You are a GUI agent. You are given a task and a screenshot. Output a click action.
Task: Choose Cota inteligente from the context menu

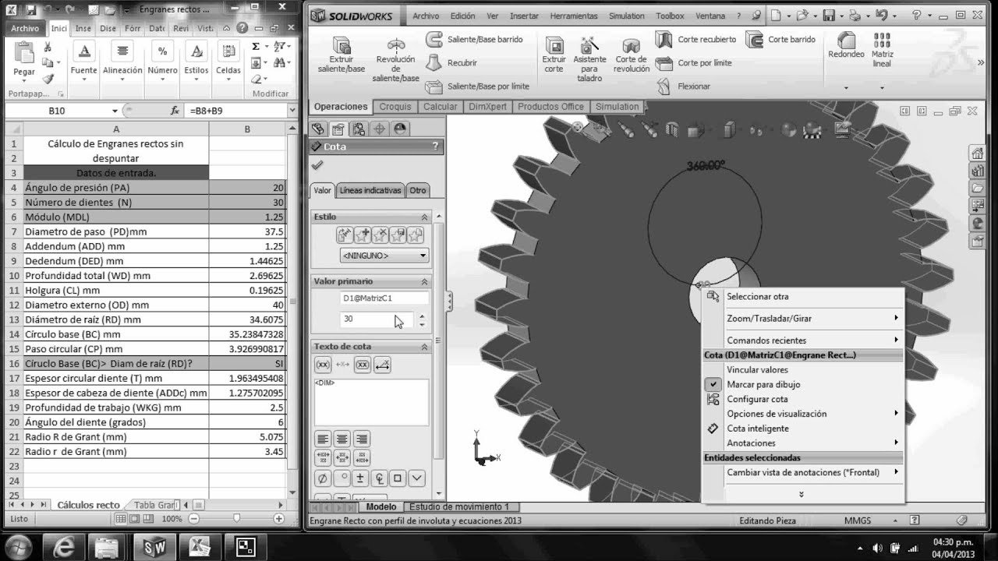pos(758,429)
